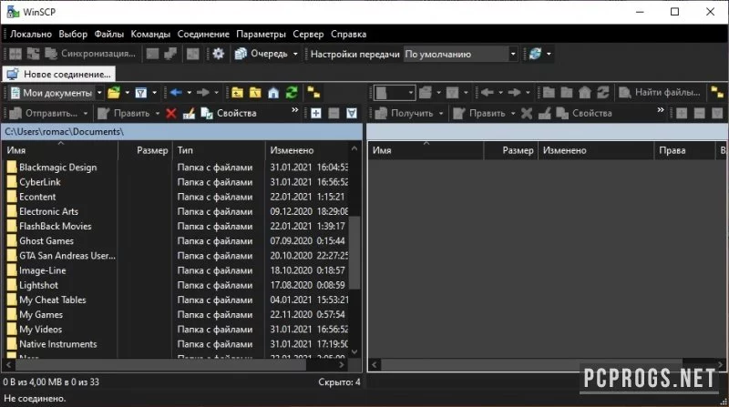This screenshot has height=407, width=729.
Task: Click the New connection monitor icon
Action: point(13,74)
